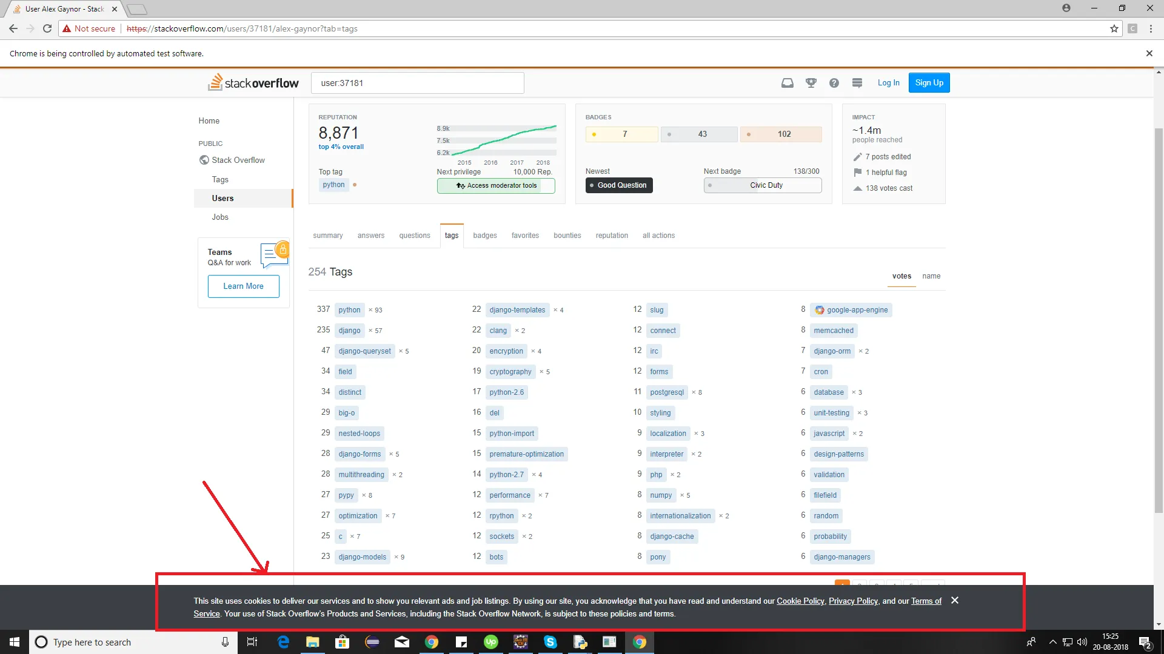
Task: Switch to the badges tab
Action: click(484, 236)
